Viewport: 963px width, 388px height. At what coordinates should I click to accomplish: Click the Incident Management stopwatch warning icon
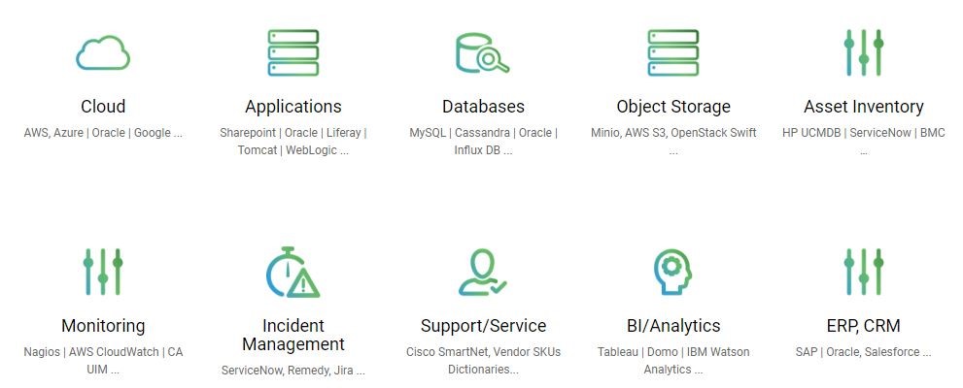(x=292, y=272)
